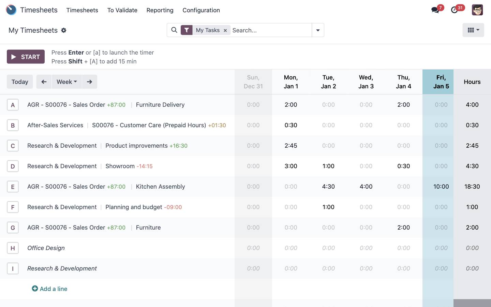Click the plus icon next to Add a line

tap(35, 289)
